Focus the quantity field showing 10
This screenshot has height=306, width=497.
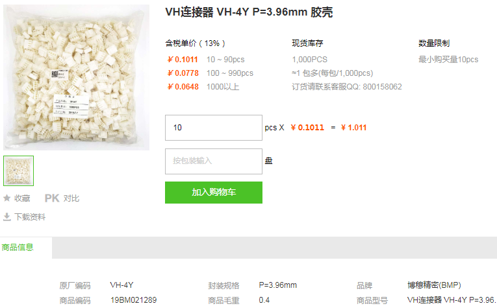click(214, 128)
